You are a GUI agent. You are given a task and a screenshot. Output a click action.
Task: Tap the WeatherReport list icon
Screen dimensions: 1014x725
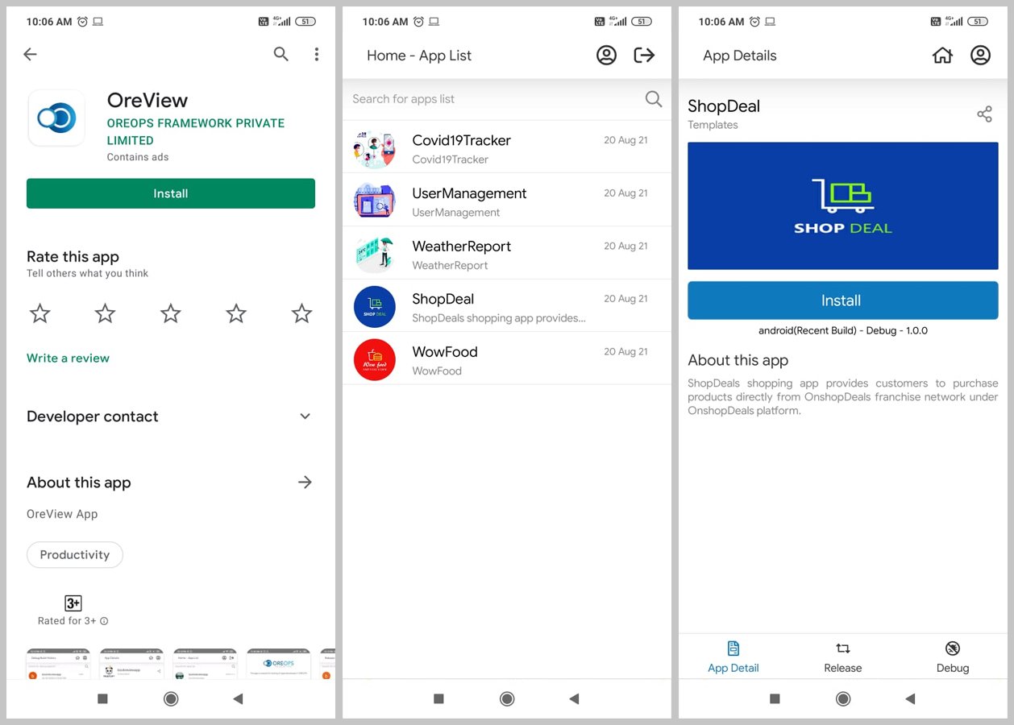coord(375,254)
